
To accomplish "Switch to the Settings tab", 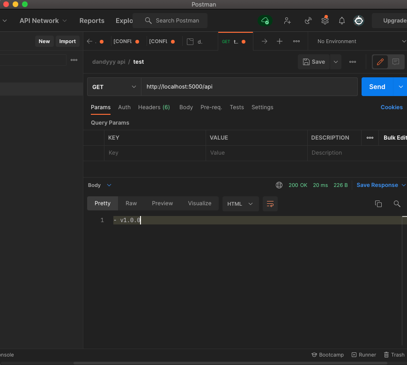I will (x=262, y=107).
